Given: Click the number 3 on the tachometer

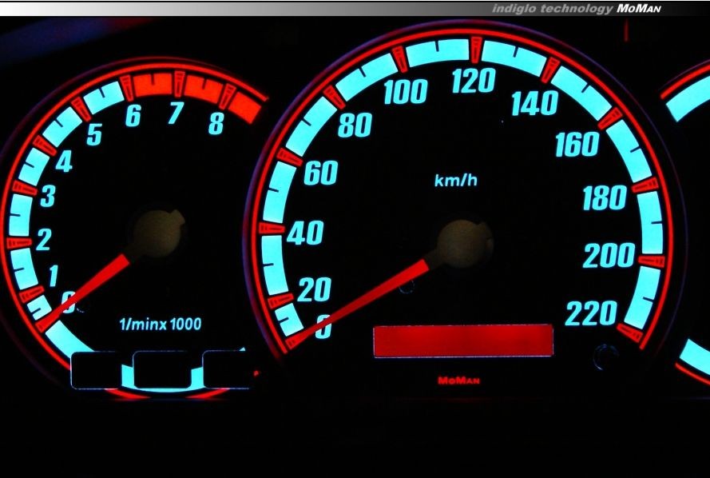Looking at the screenshot, I should pyautogui.click(x=47, y=196).
